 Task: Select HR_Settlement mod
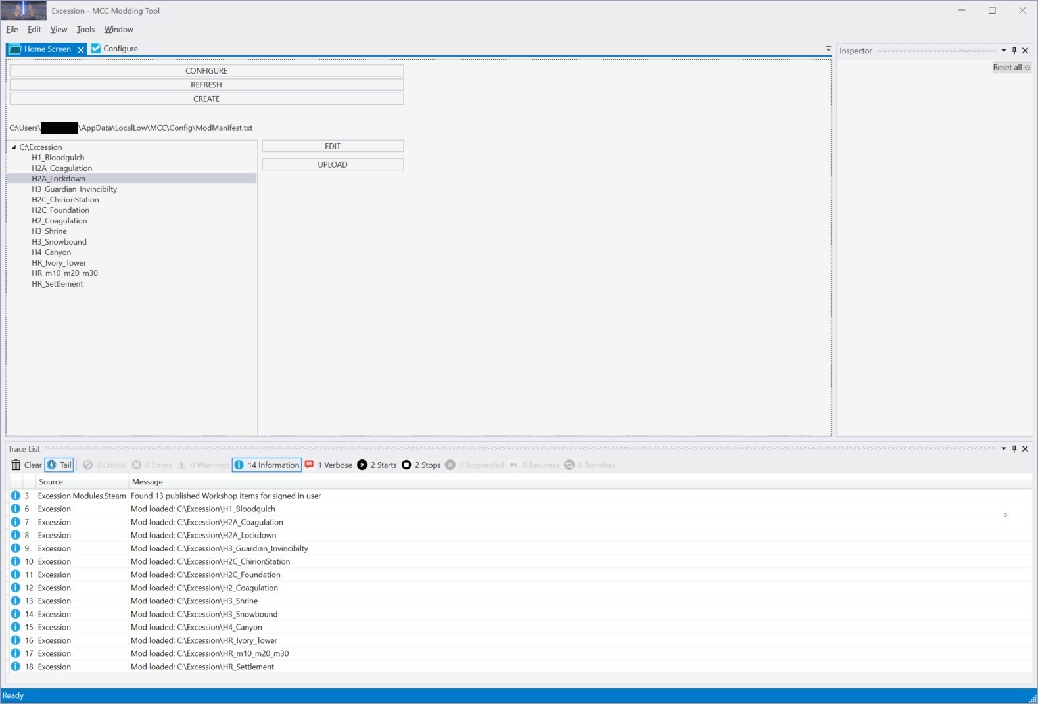pyautogui.click(x=57, y=284)
